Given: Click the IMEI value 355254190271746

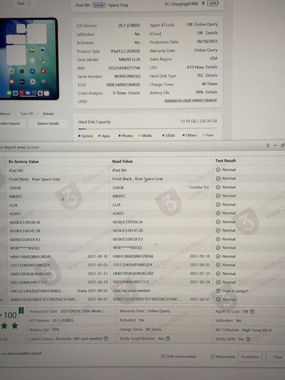Looking at the screenshot, I should coord(124,68).
